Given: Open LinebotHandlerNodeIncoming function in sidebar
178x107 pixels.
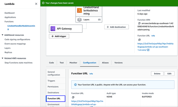Looking at the screenshot, I should point(21,27).
